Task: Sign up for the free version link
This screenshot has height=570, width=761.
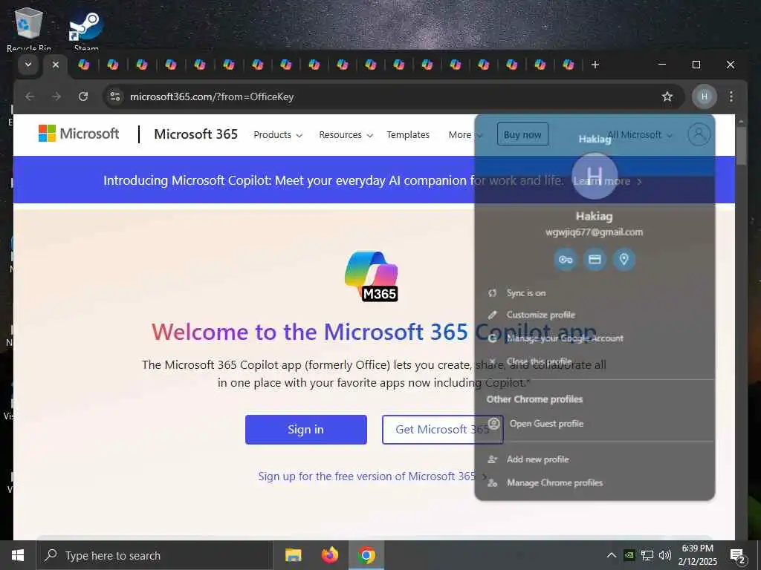Action: click(372, 476)
